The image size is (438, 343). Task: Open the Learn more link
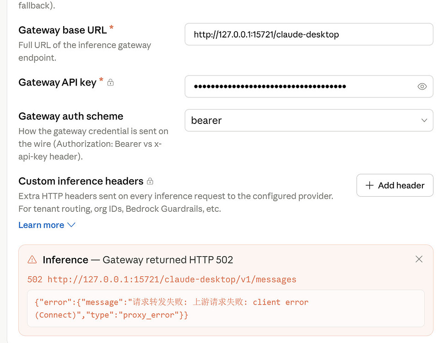(x=41, y=225)
